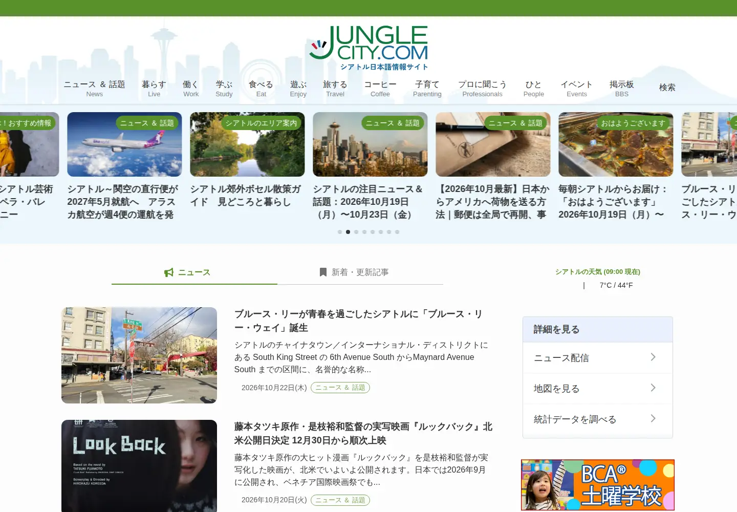Select the 7°C / 44°F temperature reading
This screenshot has width=737, height=512.
pos(616,285)
